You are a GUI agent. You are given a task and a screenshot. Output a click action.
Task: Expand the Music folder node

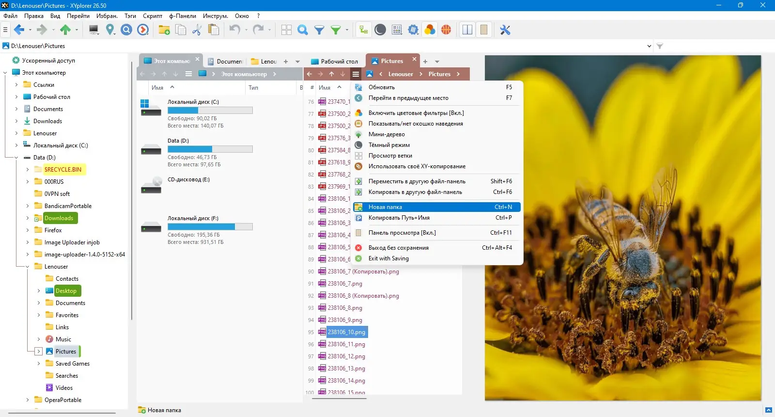[x=39, y=339]
